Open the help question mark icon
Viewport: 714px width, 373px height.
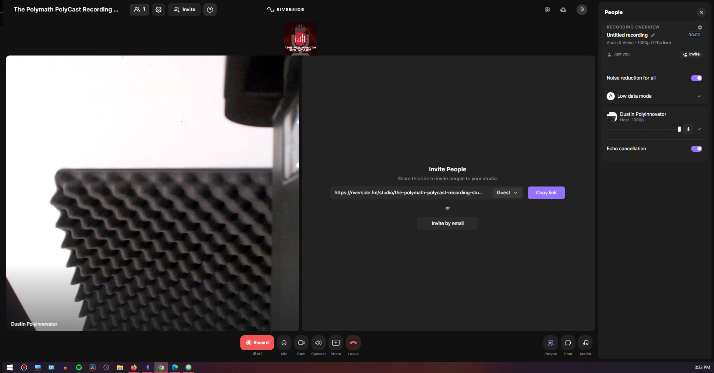click(210, 10)
